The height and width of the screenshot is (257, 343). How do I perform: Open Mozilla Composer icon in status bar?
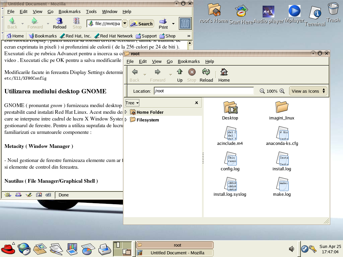coord(29,195)
